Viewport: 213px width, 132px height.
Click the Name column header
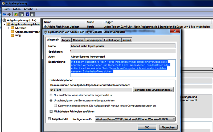click(64, 22)
